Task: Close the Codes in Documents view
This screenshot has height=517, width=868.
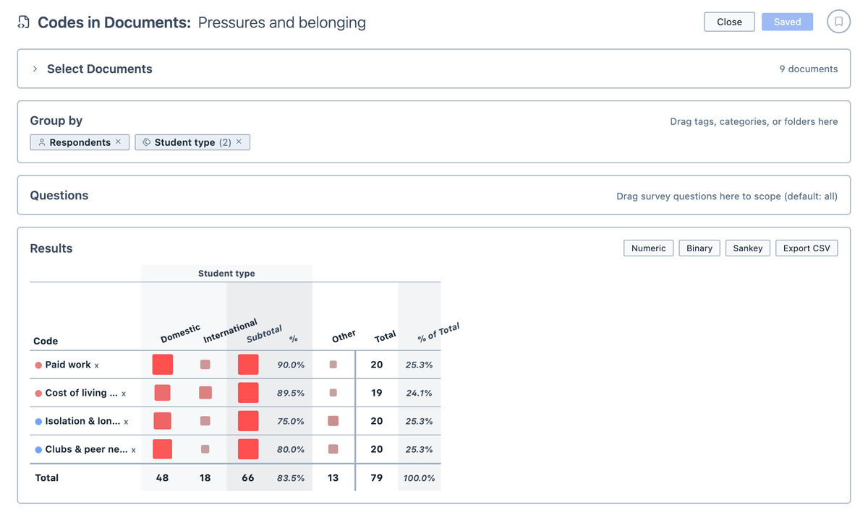Action: coord(729,22)
